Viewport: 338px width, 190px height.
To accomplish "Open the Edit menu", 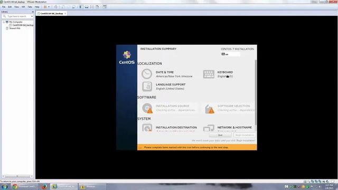I will tap(10, 7).
